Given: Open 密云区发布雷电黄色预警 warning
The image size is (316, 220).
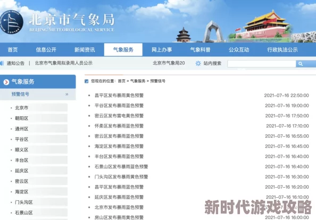Looking at the screenshot, I should tap(119, 116).
